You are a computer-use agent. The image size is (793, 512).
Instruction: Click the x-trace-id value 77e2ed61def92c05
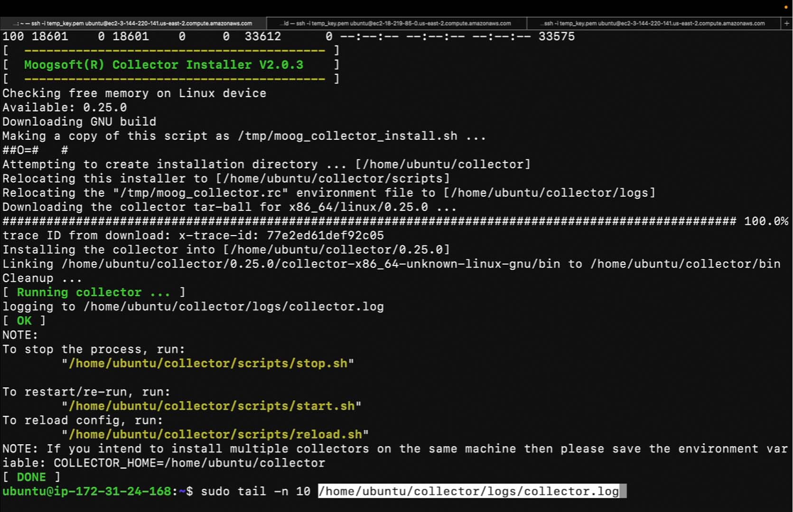coord(325,235)
